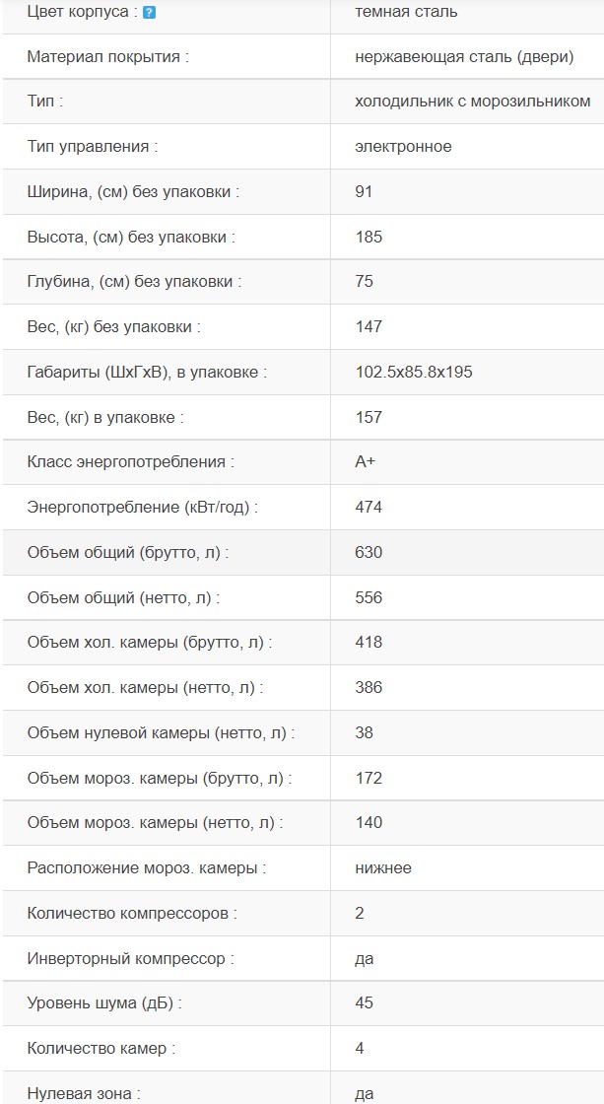
Task: Select the электронное value cell
Action: (x=404, y=147)
